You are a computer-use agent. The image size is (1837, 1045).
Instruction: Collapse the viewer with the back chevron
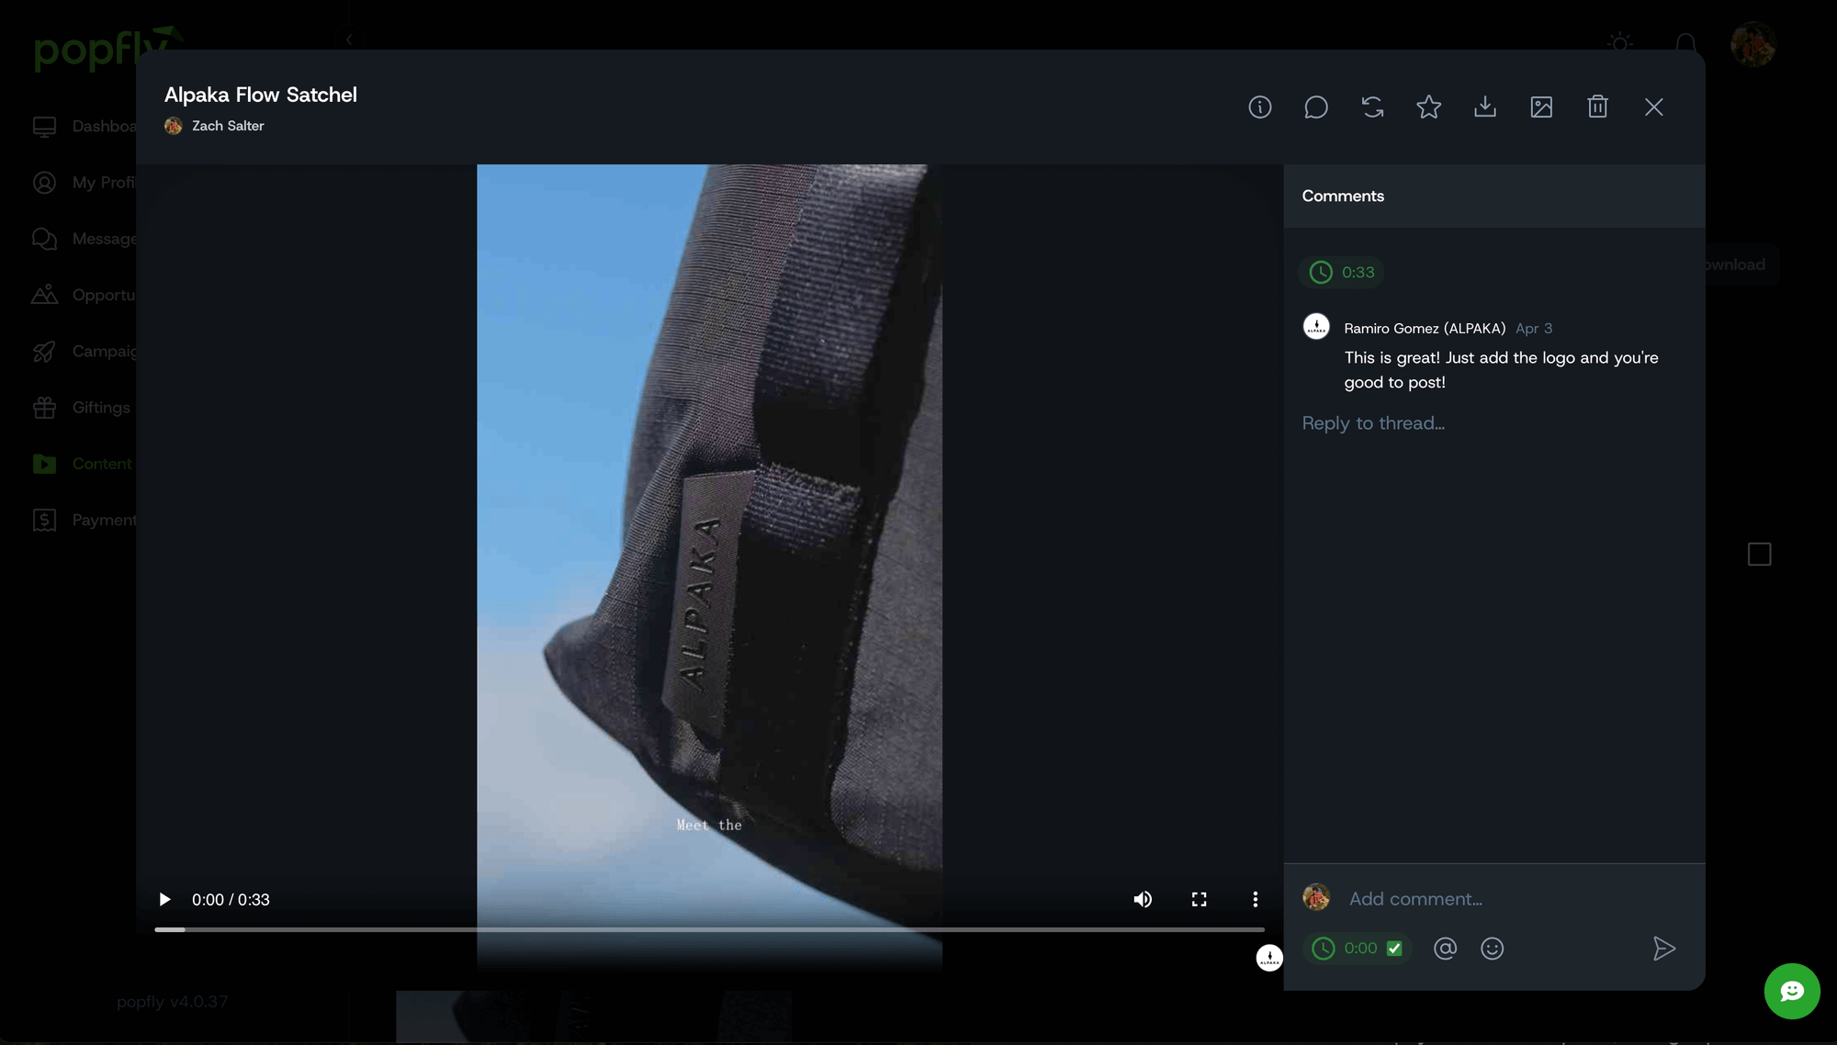tap(349, 39)
